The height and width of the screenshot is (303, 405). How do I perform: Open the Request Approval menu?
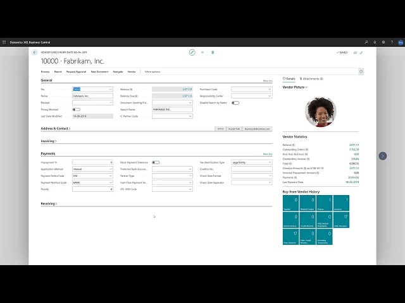tap(76, 72)
